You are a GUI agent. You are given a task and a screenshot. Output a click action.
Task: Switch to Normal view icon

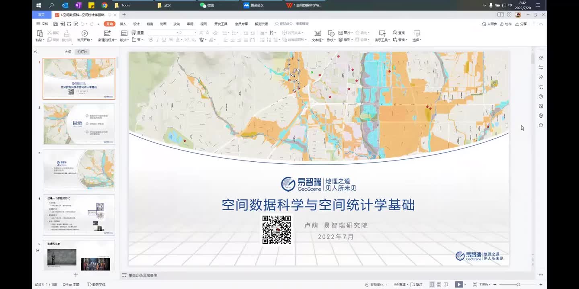click(432, 284)
